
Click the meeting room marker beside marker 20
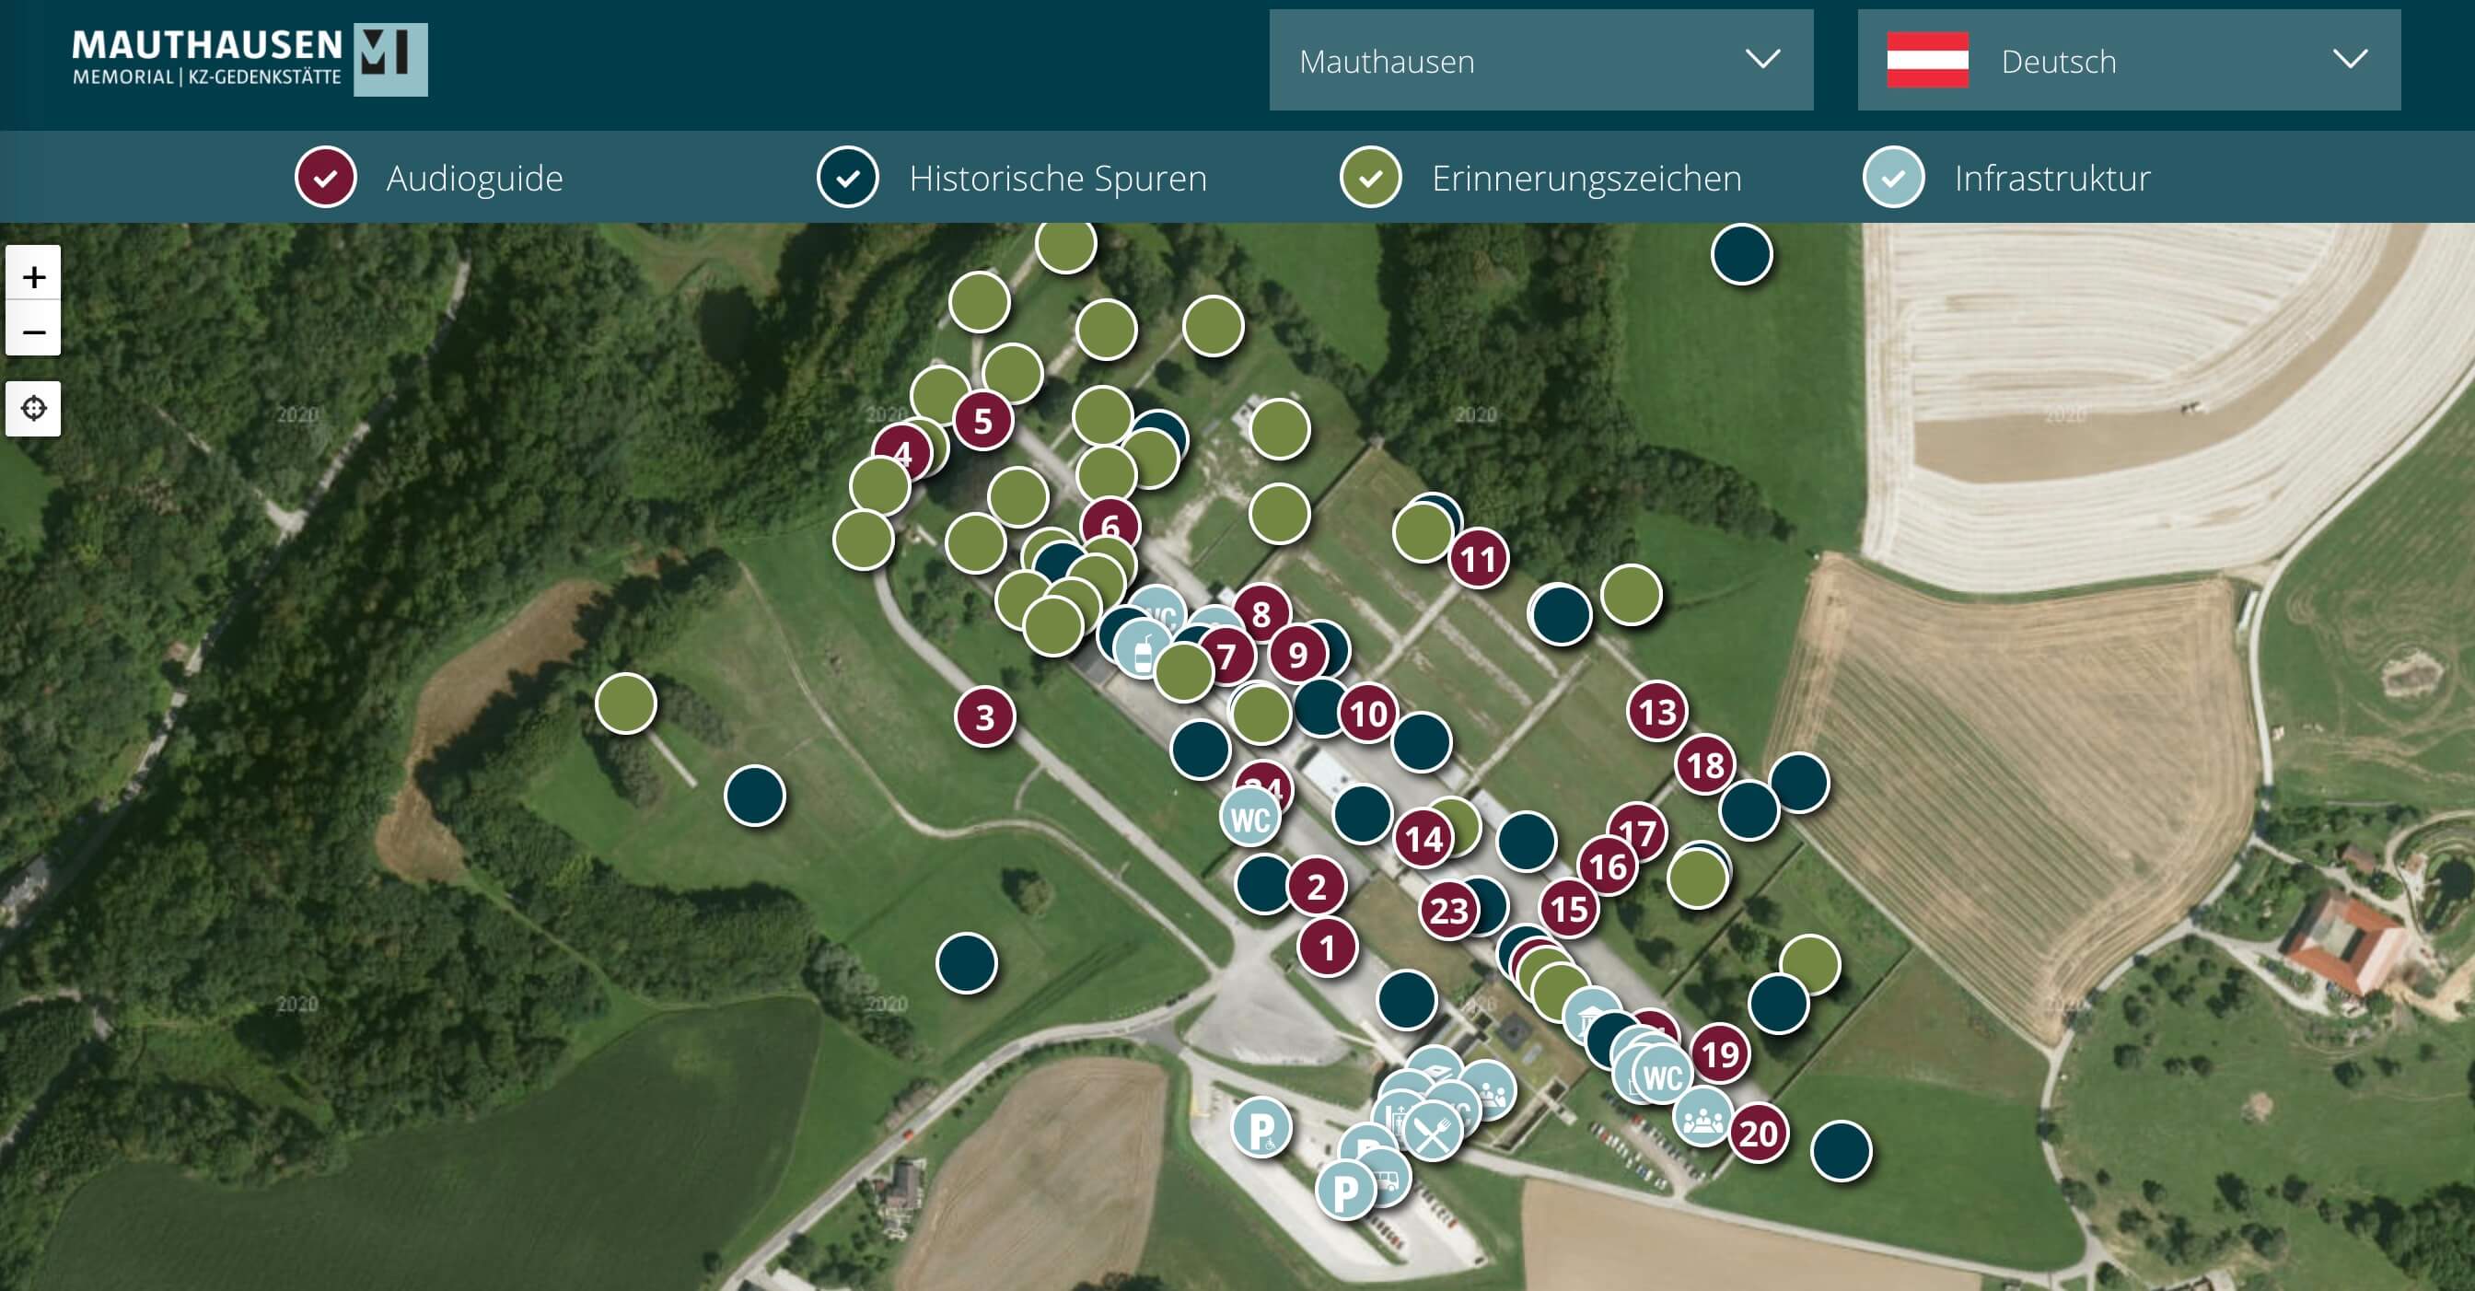[1702, 1117]
